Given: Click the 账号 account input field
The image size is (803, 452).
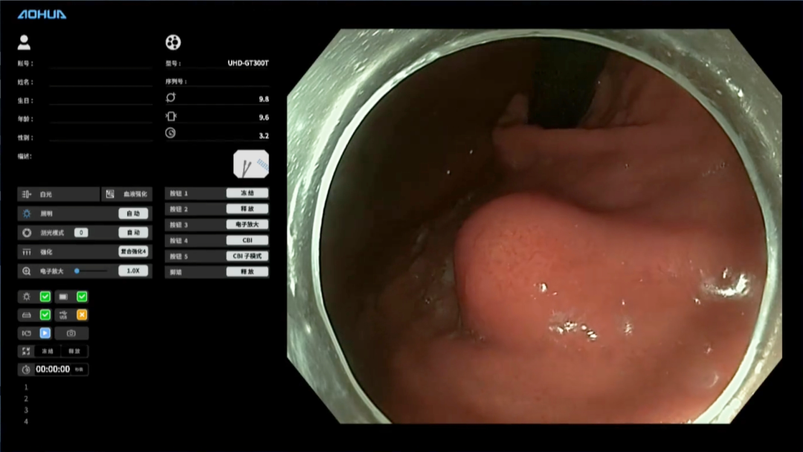Looking at the screenshot, I should [101, 64].
